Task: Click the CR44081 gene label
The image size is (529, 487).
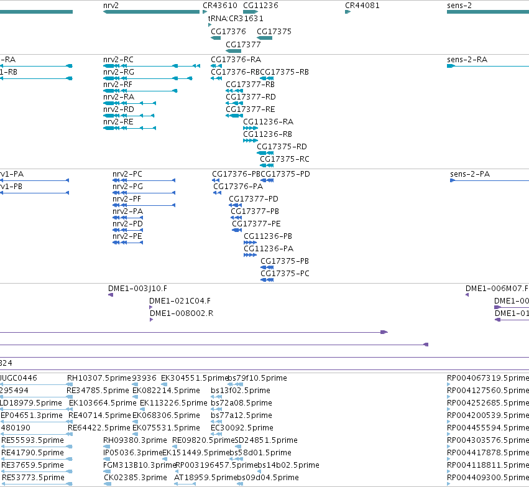Action: coord(362,6)
